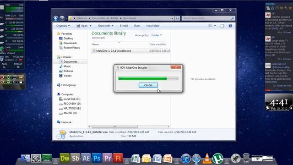Image resolution: width=293 pixels, height=165 pixels.
Task: Click Libraries in the address breadcrumb
Action: tap(82, 18)
